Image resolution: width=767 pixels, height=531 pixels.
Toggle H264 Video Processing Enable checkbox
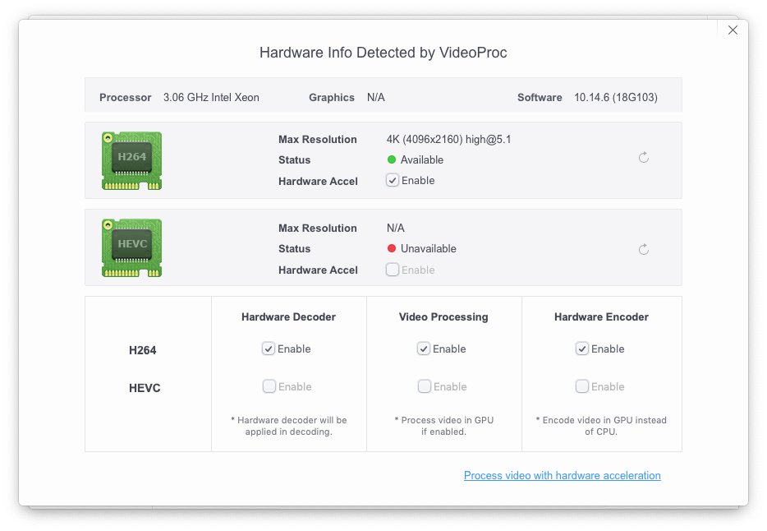[x=424, y=349]
